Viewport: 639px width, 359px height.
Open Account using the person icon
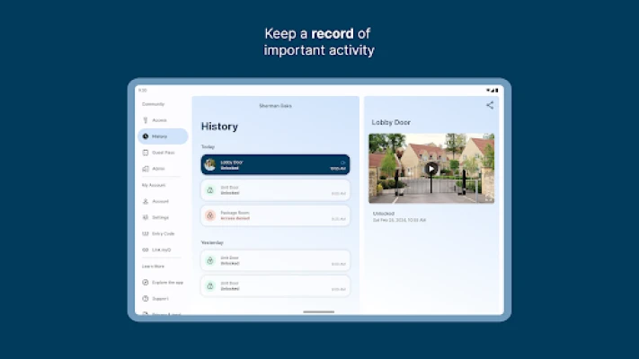click(x=146, y=201)
